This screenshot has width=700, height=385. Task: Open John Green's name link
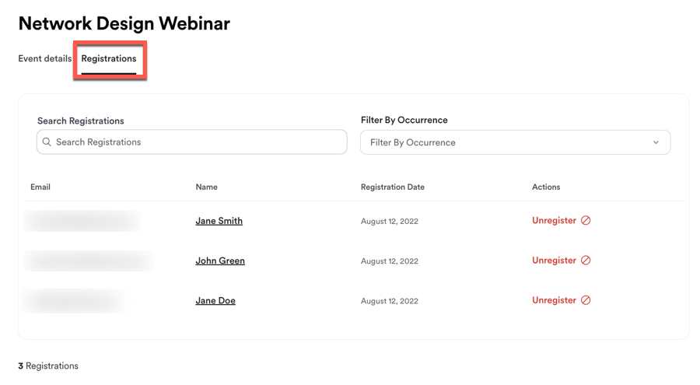click(x=220, y=261)
